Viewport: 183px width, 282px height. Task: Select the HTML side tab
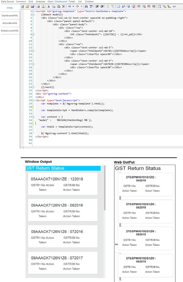coord(10,8)
